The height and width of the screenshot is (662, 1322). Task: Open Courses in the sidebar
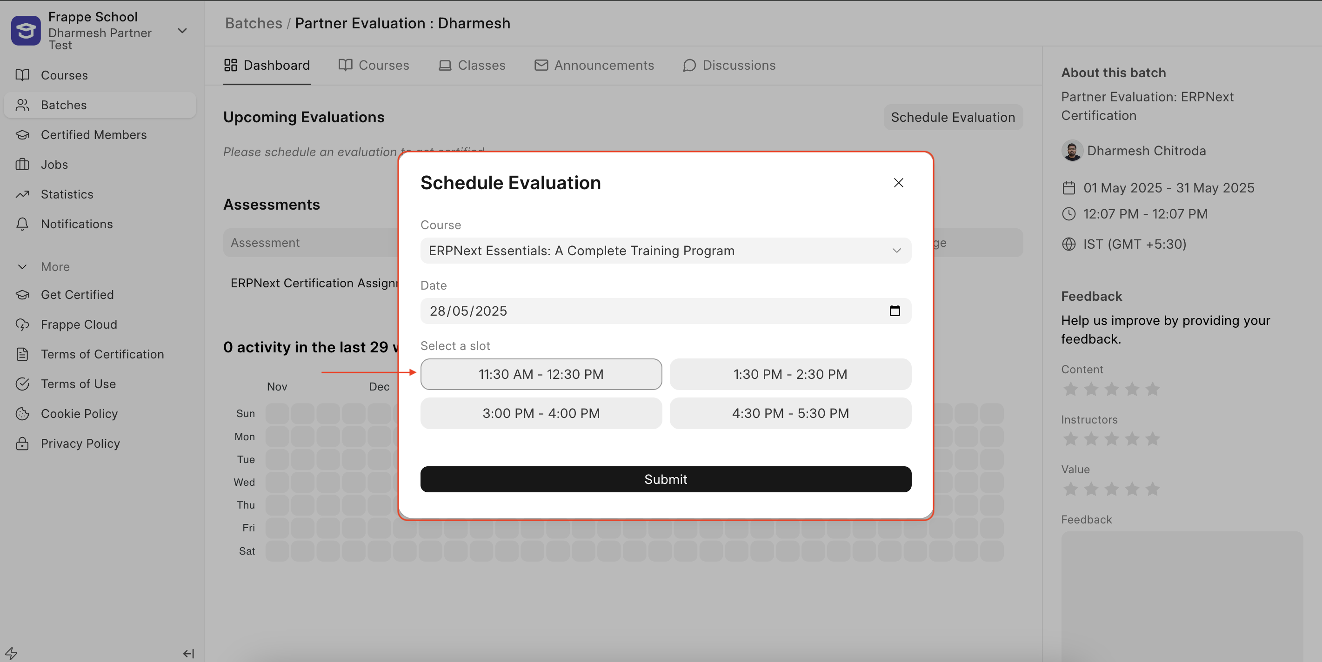(100, 75)
